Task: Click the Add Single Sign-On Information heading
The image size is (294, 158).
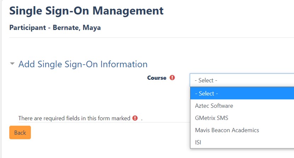Action: pyautogui.click(x=83, y=64)
